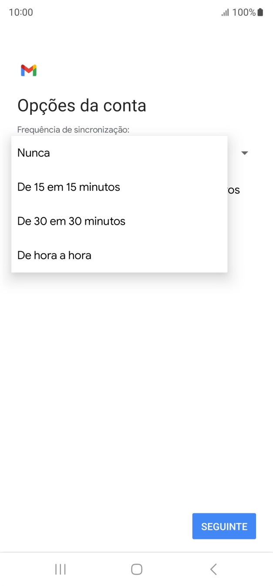Click the Gmail logo icon
The image size is (273, 586).
pyautogui.click(x=28, y=70)
